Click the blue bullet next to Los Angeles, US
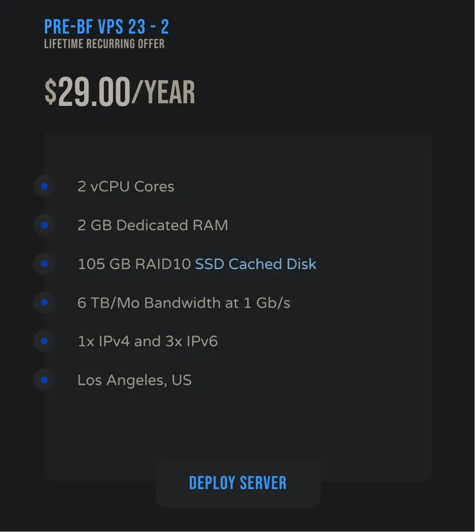The height and width of the screenshot is (532, 475). 44,380
